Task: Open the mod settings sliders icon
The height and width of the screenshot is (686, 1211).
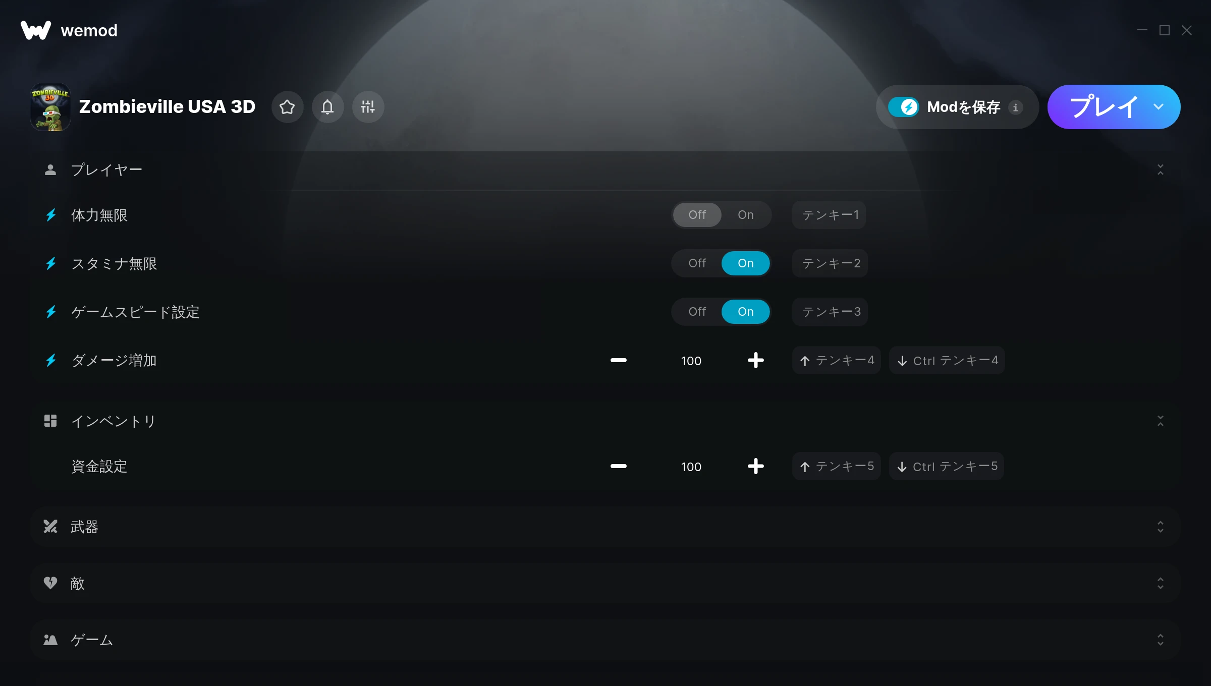Action: [368, 107]
